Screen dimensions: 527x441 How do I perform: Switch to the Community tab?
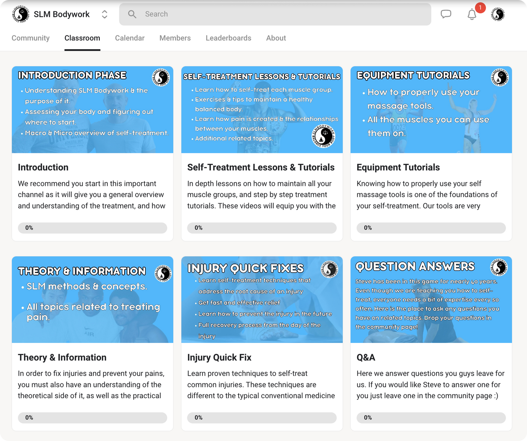coord(31,38)
